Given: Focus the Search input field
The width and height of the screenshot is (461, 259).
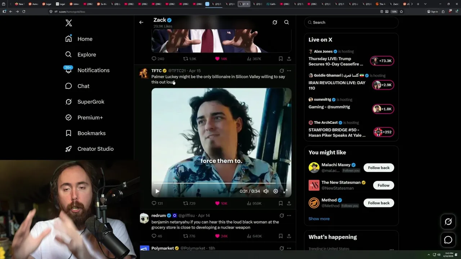Looking at the screenshot, I should coord(352,22).
